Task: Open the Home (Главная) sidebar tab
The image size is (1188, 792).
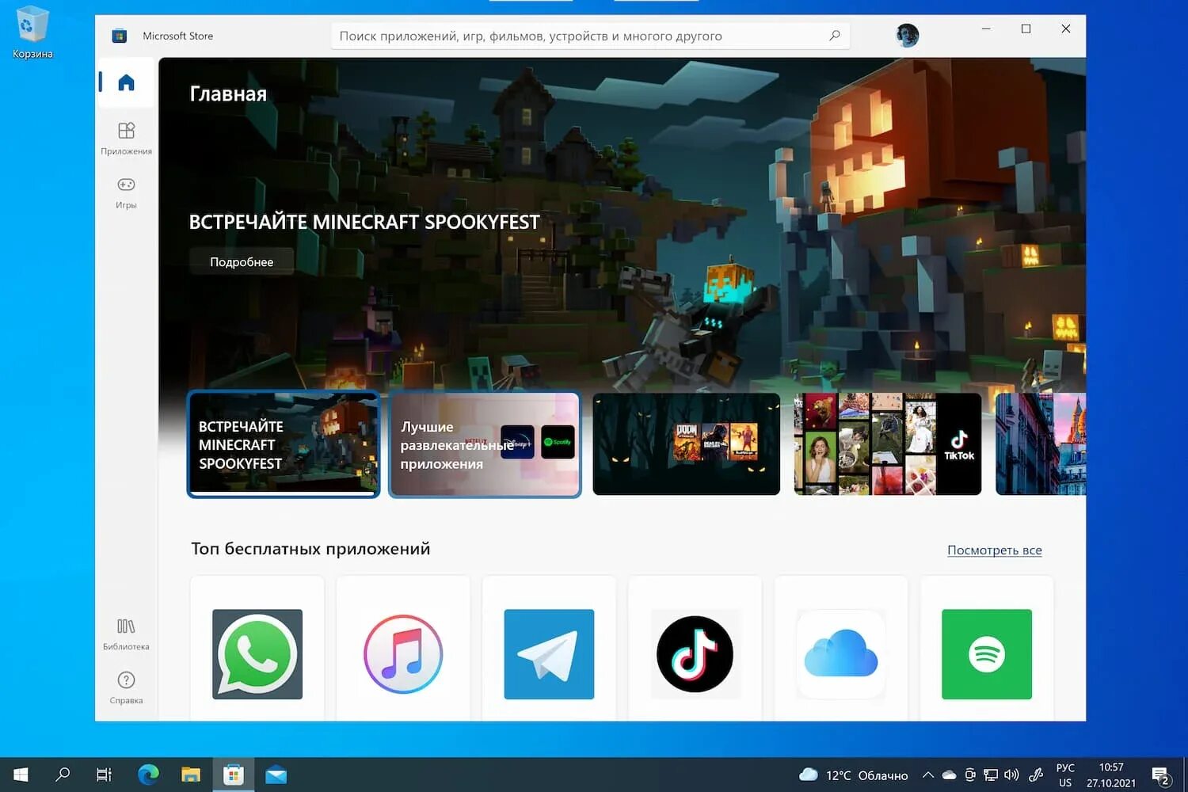Action: 126,82
